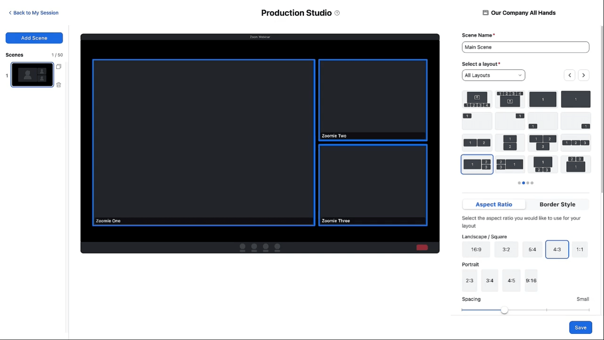
Task: Go back using the left layout chevron
Action: click(x=570, y=75)
